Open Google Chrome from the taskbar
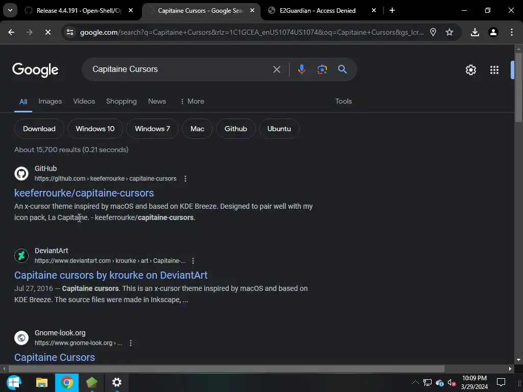The width and height of the screenshot is (523, 392). (67, 382)
